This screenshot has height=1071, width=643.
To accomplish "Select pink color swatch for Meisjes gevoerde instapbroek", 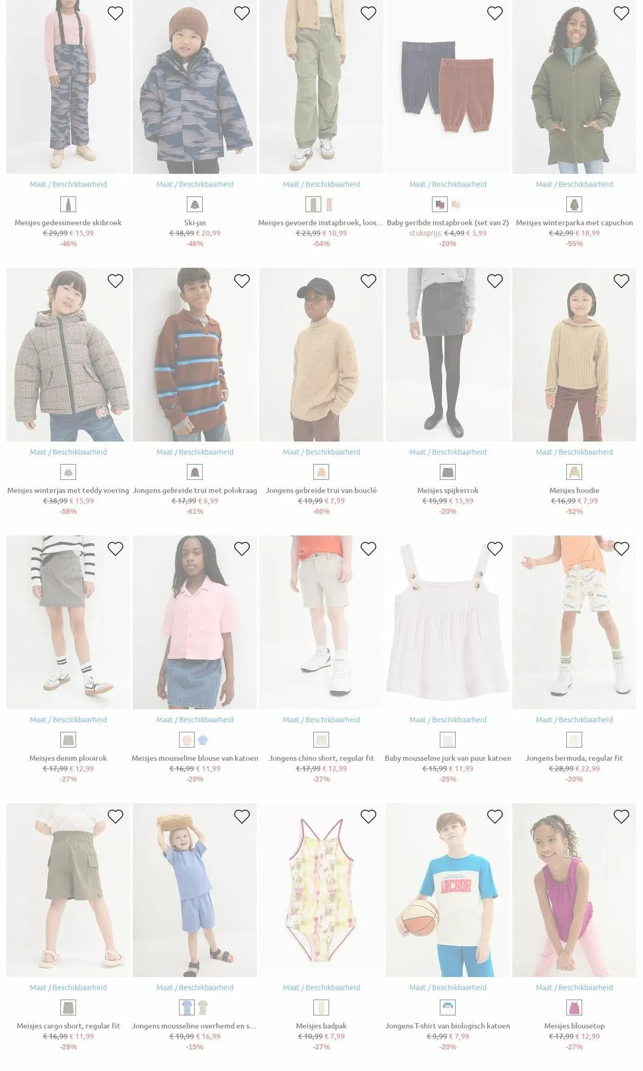I will (x=329, y=205).
